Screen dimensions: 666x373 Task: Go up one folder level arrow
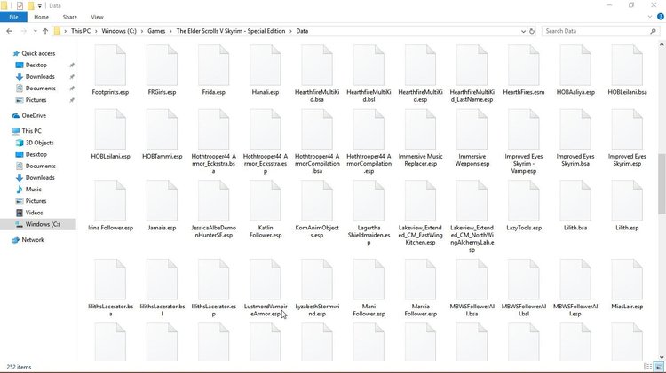45,31
